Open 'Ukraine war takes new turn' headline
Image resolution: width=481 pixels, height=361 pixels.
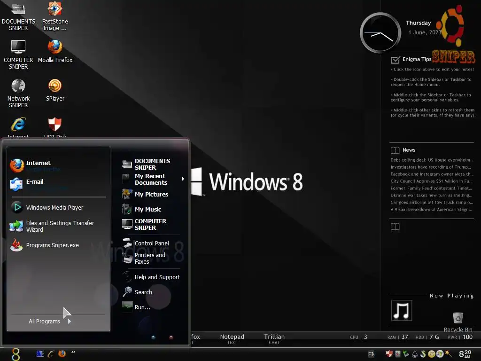tap(431, 195)
